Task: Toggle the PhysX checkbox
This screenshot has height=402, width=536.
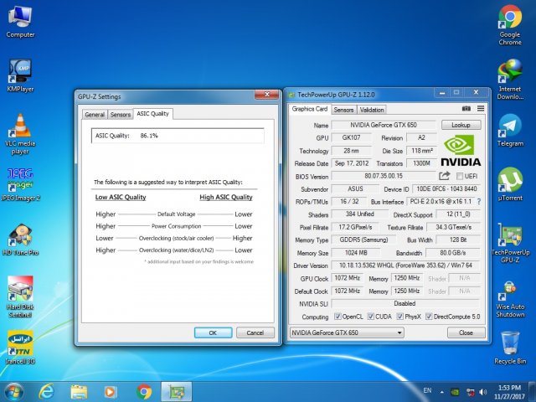Action: [x=400, y=317]
